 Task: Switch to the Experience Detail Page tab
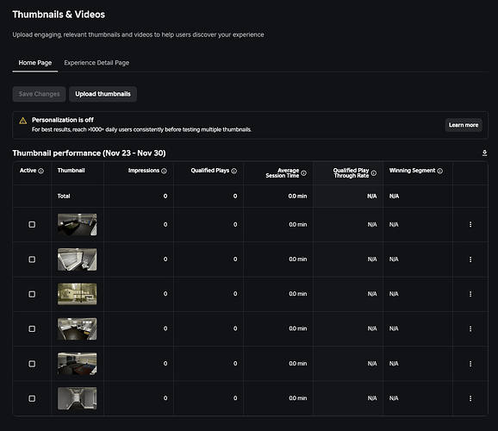96,63
